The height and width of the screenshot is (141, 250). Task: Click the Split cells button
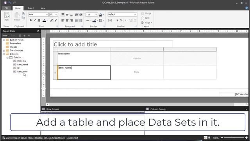pos(145,18)
